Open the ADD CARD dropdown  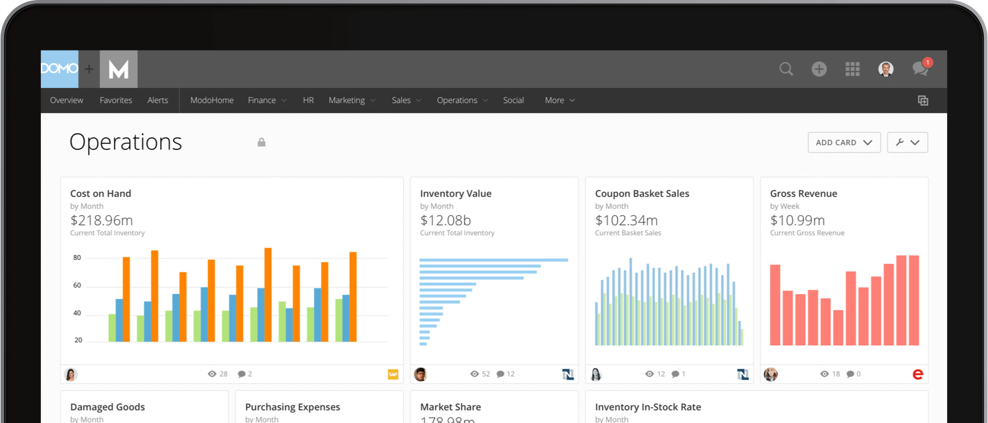(844, 143)
